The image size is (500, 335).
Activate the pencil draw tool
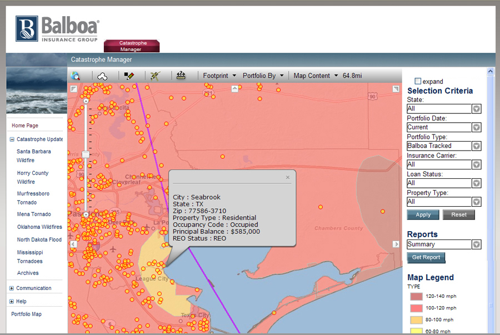tap(129, 76)
